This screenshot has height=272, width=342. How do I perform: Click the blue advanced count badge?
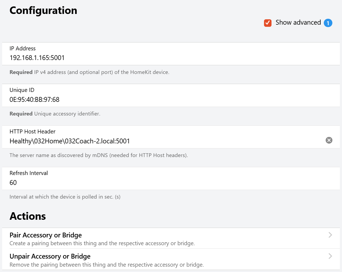(x=328, y=23)
